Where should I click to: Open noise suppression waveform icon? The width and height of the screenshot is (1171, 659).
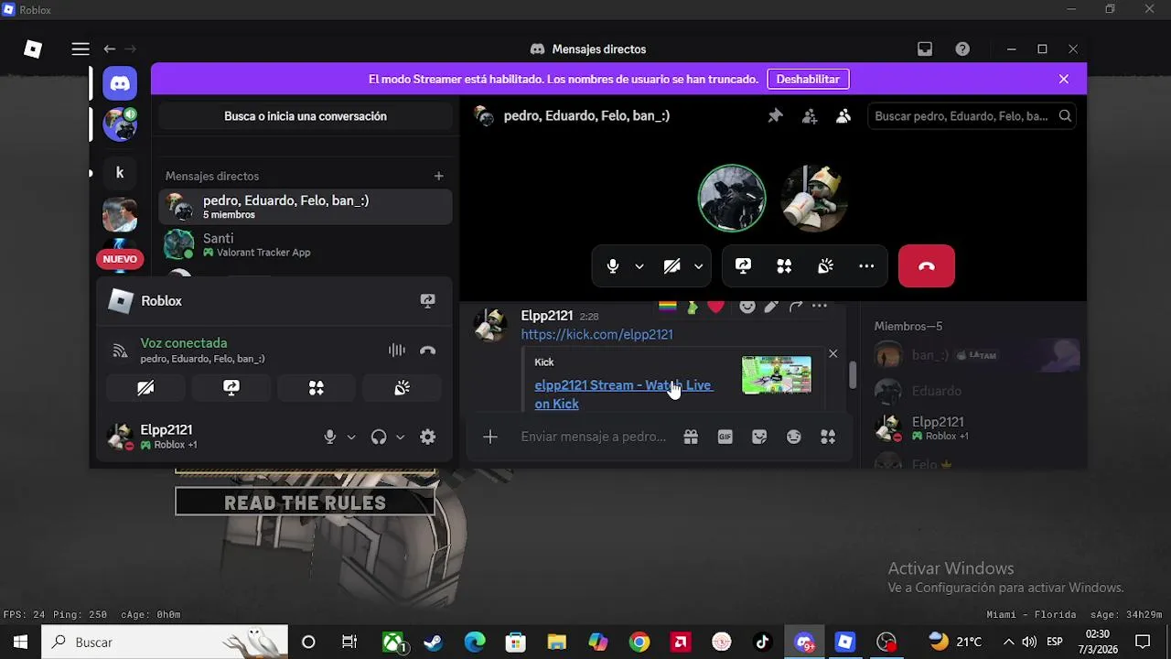click(396, 351)
